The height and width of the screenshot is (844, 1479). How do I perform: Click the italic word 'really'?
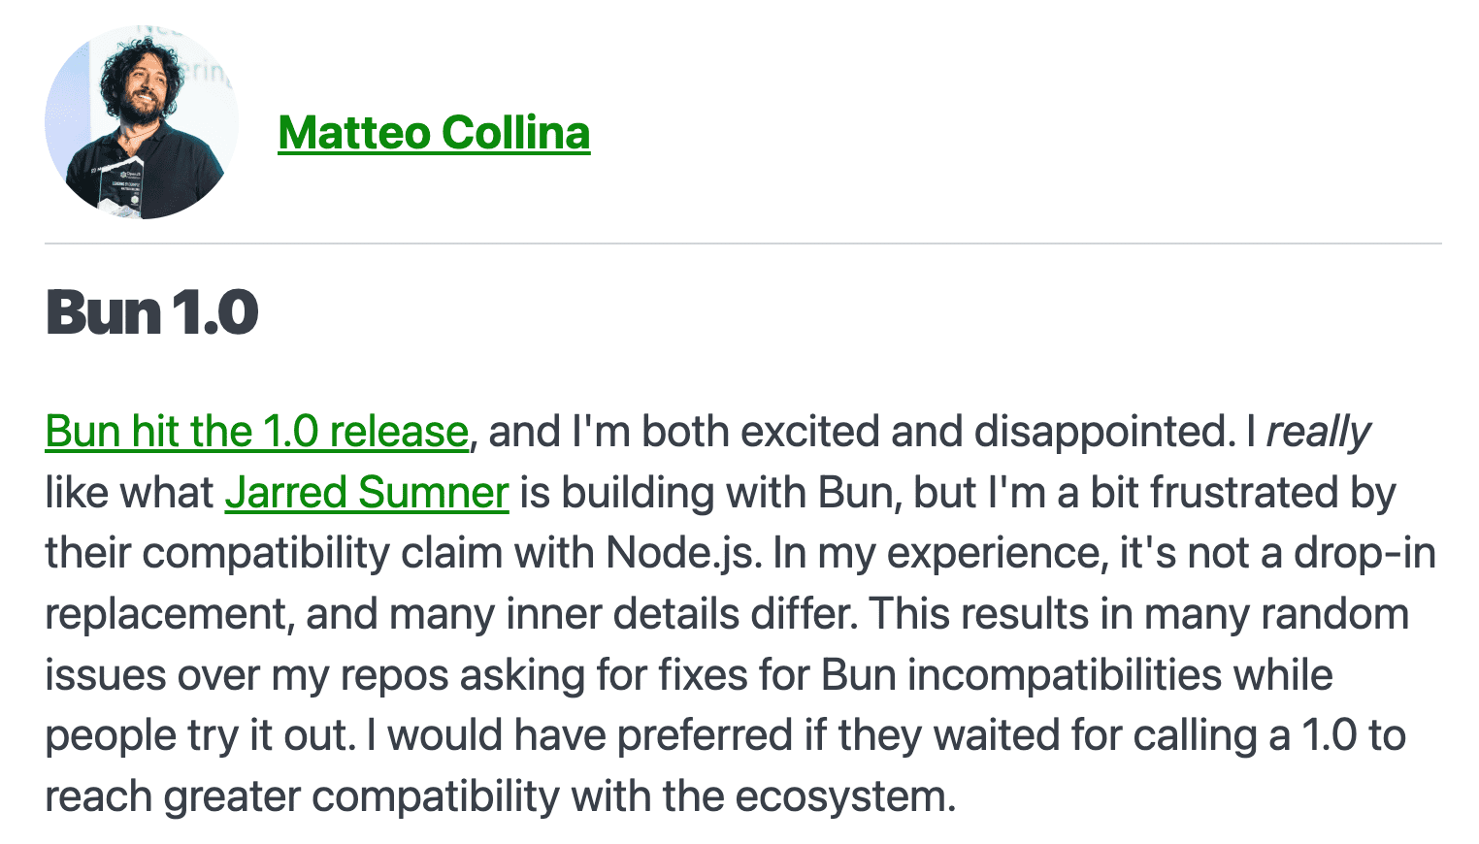pos(1319,432)
